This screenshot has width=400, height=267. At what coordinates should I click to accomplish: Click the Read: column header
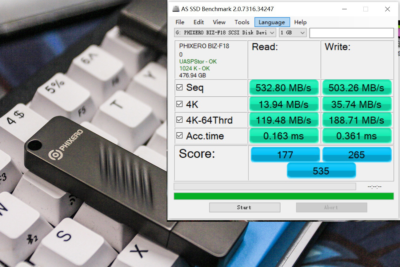point(265,47)
